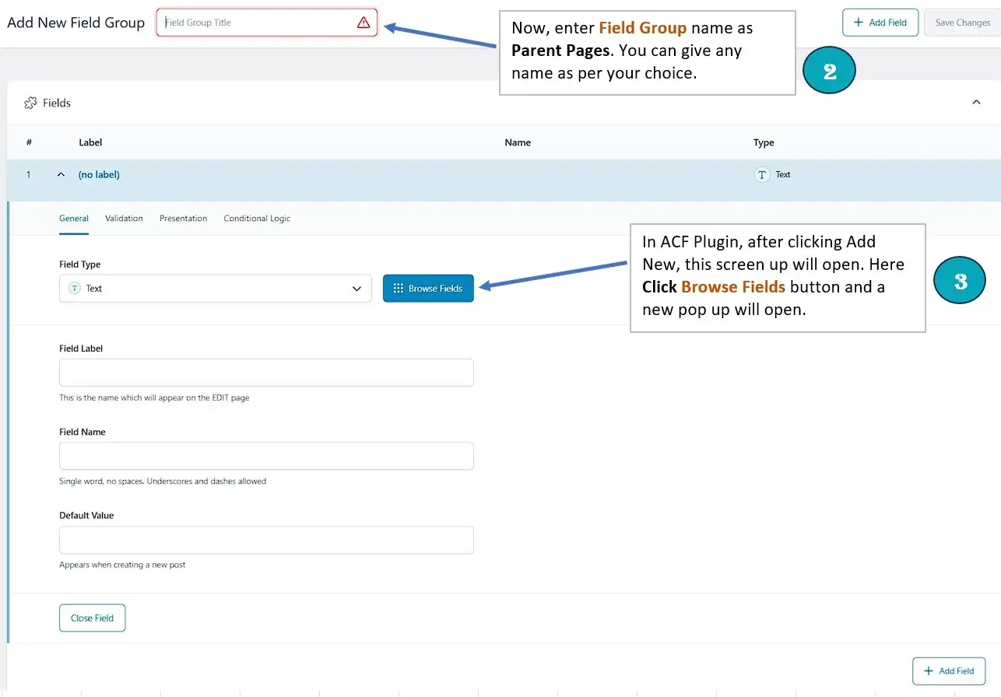Click the Text type icon in field row
This screenshot has height=697, width=1001.
point(763,175)
